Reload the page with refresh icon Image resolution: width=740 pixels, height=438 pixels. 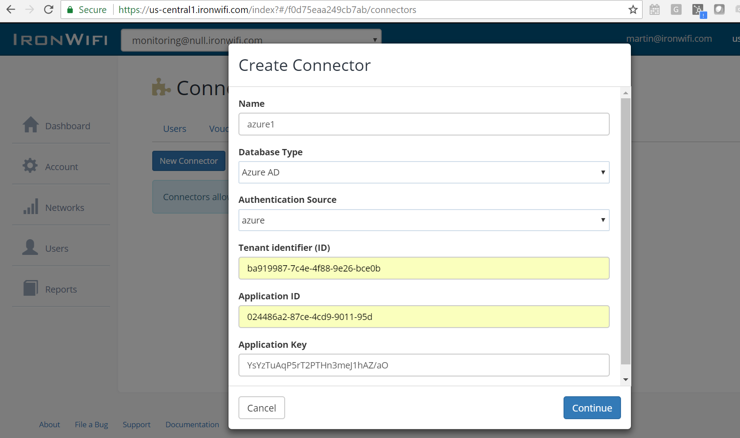coord(48,9)
